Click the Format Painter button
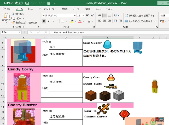The width and height of the screenshot is (169, 125). 24,23
